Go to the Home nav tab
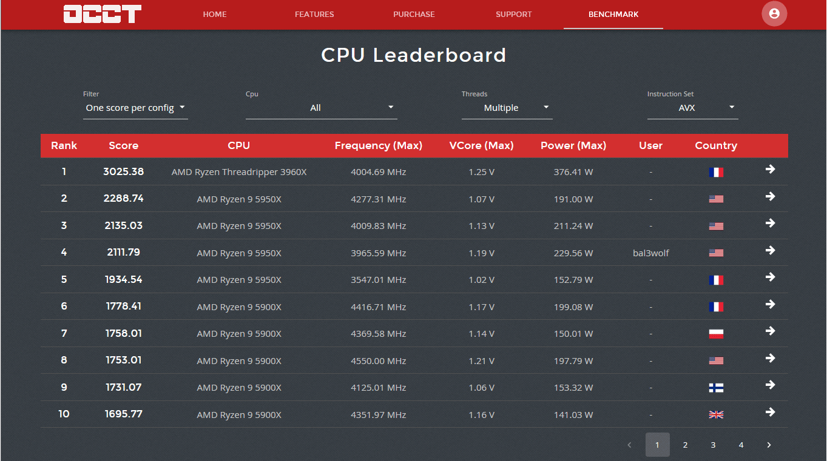 tap(215, 15)
